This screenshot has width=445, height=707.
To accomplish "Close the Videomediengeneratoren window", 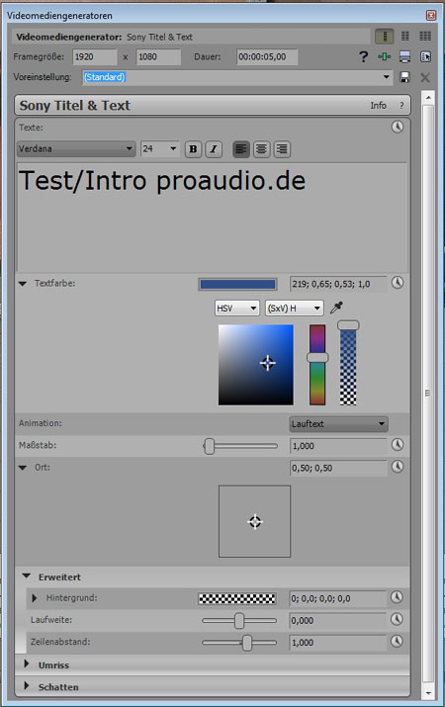I will 431,16.
